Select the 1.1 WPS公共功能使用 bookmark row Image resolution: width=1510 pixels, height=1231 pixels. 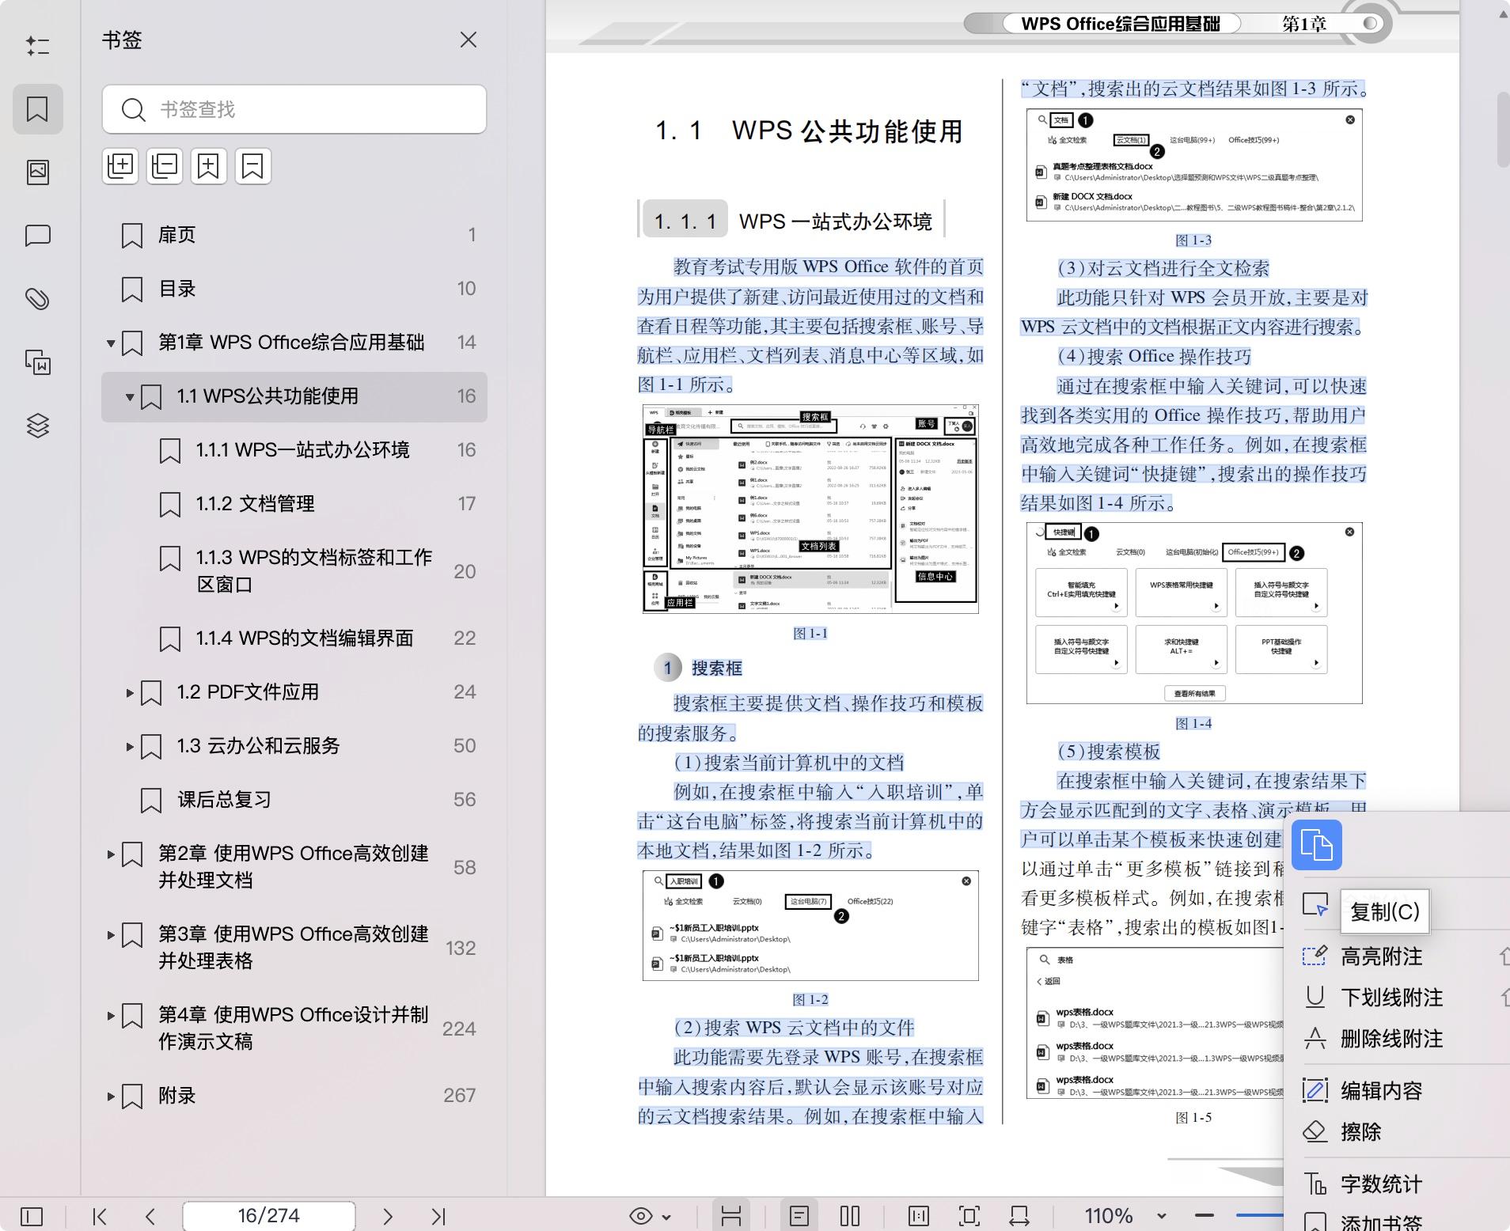(294, 396)
